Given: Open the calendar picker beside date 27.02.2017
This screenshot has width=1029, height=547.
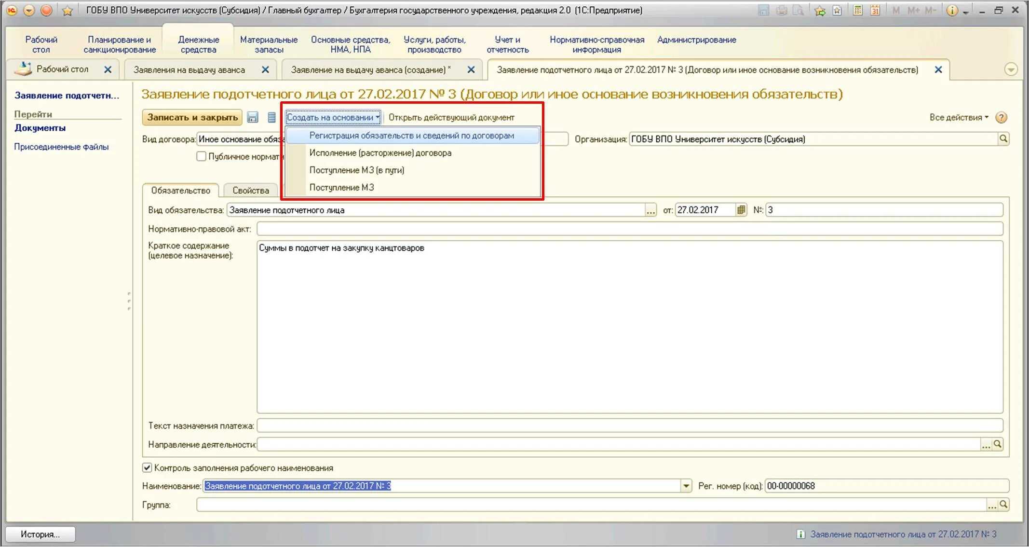Looking at the screenshot, I should 741,210.
